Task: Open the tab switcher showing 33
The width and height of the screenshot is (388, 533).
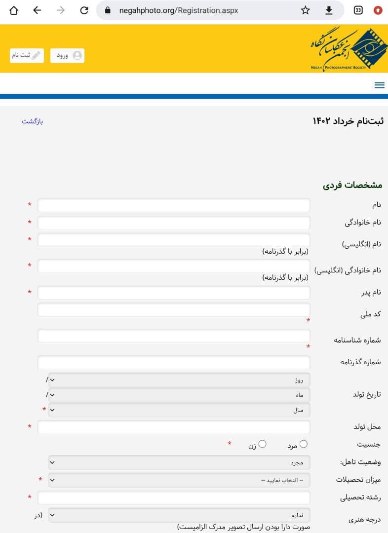Action: click(x=358, y=10)
